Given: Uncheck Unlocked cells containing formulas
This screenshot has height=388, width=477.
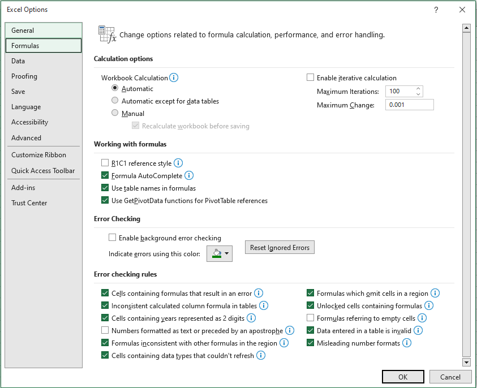Looking at the screenshot, I should 310,305.
